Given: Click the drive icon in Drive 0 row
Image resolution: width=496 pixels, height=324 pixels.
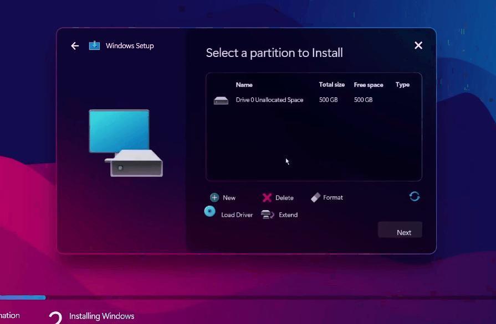Looking at the screenshot, I should tap(221, 100).
